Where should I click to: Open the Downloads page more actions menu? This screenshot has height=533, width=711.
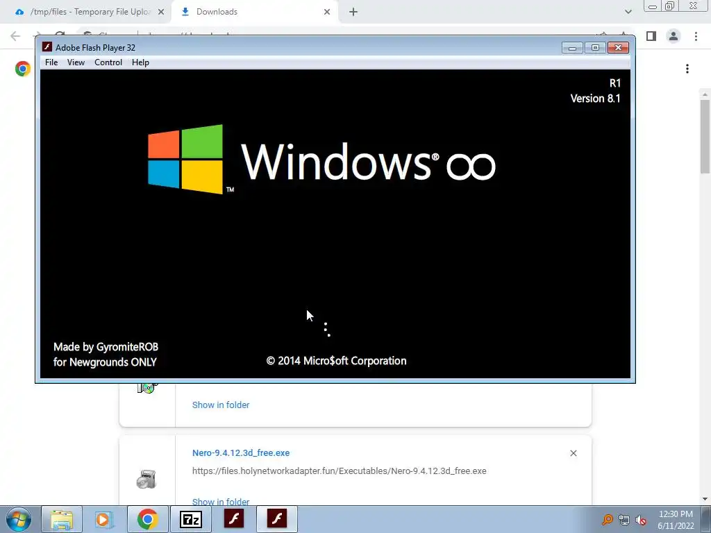(x=687, y=69)
